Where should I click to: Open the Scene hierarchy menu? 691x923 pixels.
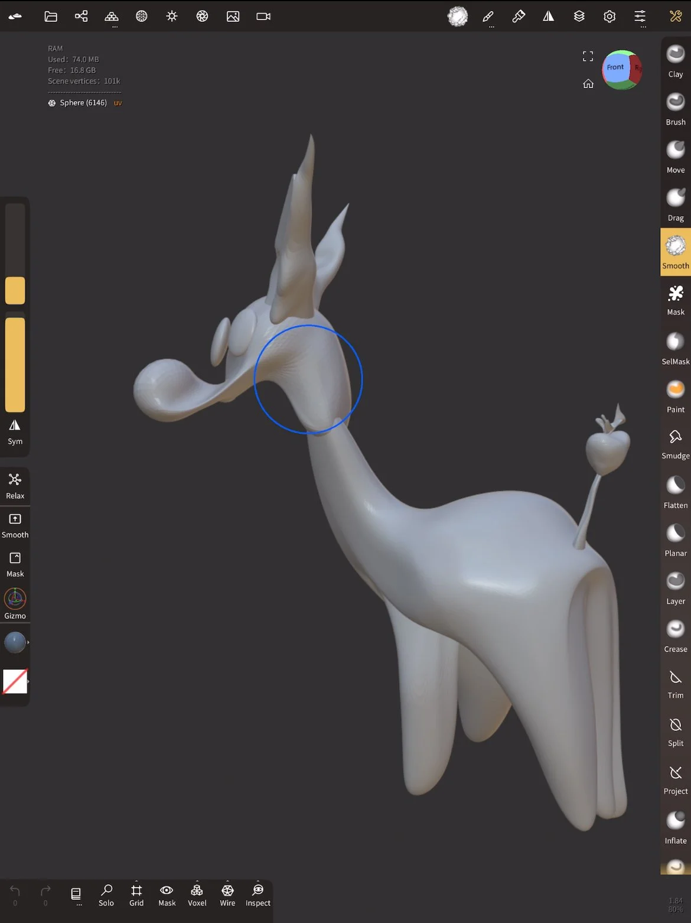click(x=82, y=17)
